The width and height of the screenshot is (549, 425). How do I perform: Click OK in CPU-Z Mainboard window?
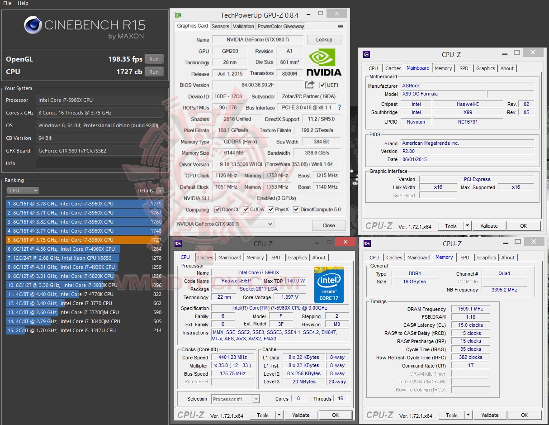click(523, 226)
